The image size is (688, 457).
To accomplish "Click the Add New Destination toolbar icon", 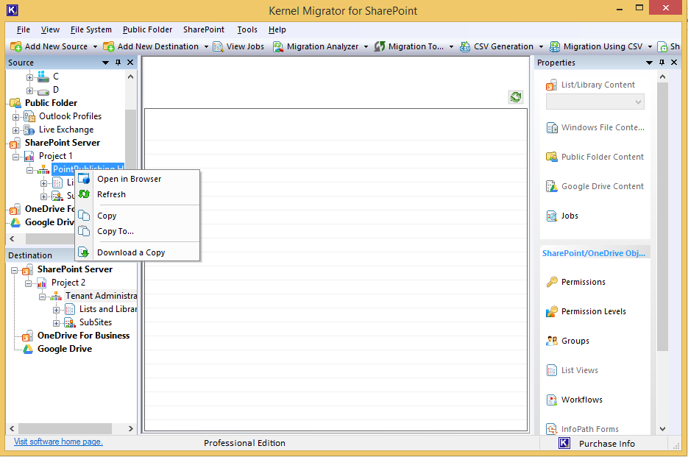I will tap(109, 46).
